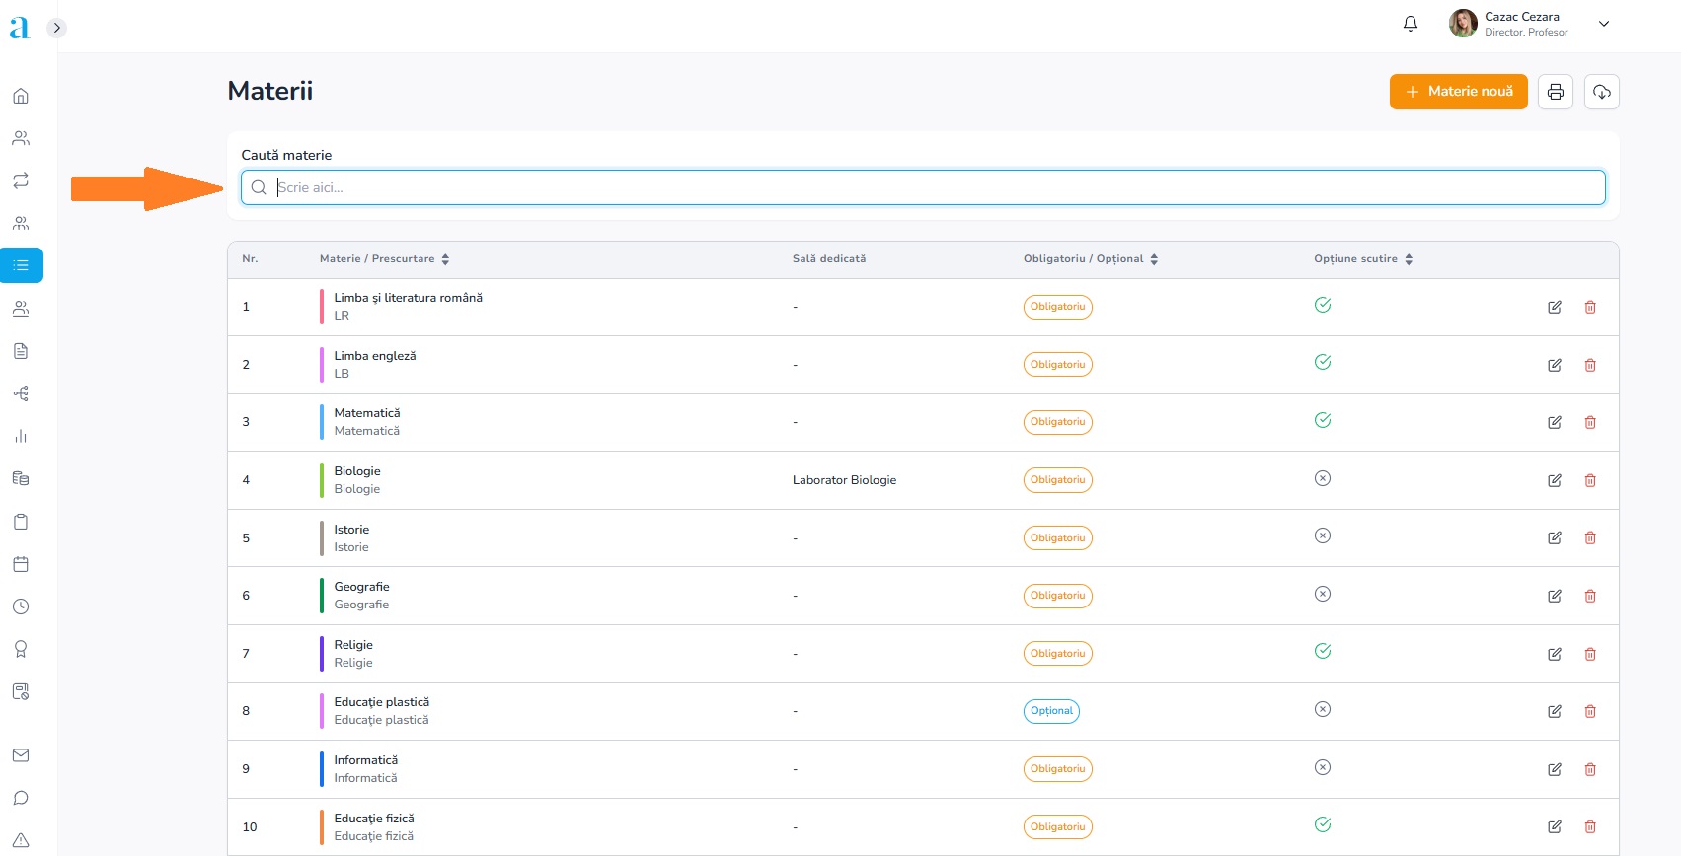Screen dimensions: 1681x856
Task: Click the notifications bell icon
Action: pos(1411,24)
